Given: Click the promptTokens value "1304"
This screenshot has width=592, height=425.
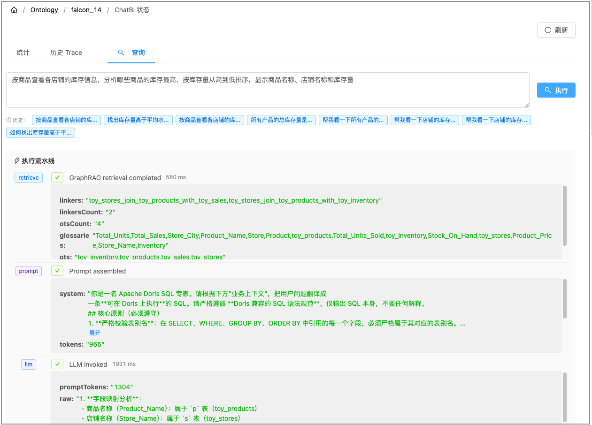Looking at the screenshot, I should (122, 387).
